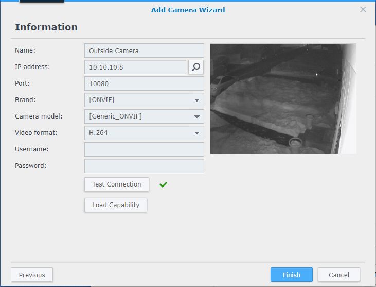Search for cameras with magnifier icon

196,67
